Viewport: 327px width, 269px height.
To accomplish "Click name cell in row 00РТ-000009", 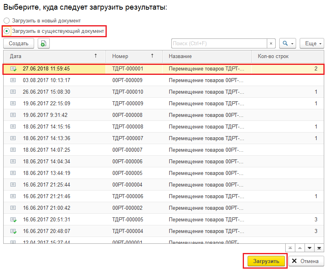I will point(206,80).
